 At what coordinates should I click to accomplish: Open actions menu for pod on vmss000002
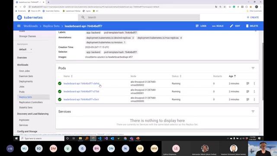[x=254, y=84]
